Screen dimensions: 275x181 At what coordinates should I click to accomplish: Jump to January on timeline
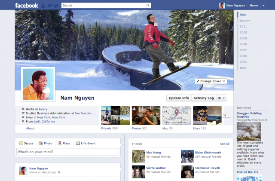[x=244, y=21]
